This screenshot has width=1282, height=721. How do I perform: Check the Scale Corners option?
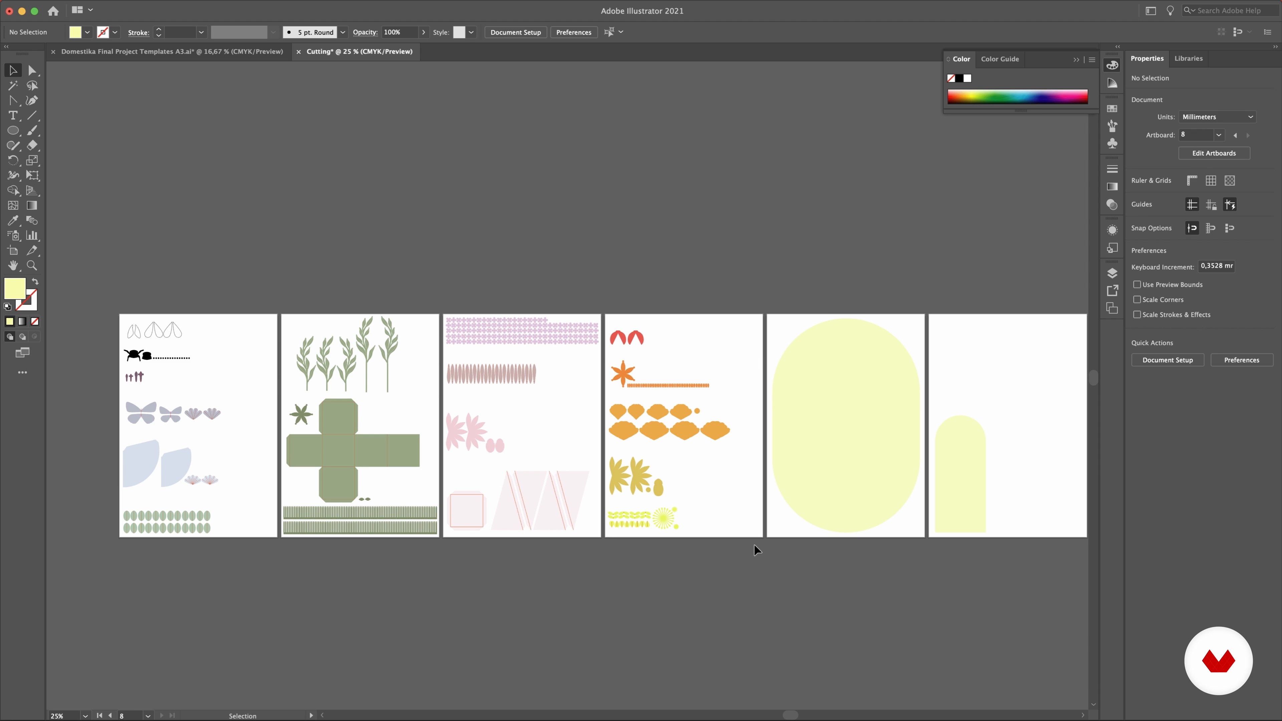coord(1137,299)
